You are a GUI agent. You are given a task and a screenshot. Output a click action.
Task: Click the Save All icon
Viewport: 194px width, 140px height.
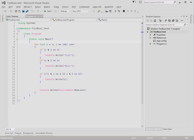coord(27,11)
